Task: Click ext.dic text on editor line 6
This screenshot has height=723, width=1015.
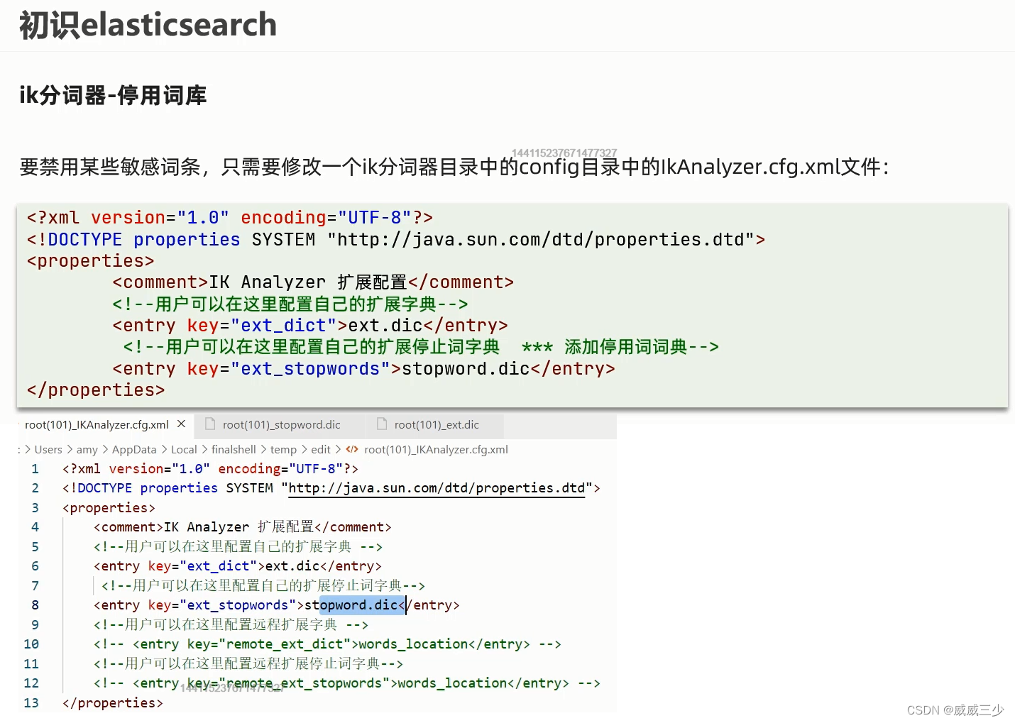Action: click(x=292, y=566)
